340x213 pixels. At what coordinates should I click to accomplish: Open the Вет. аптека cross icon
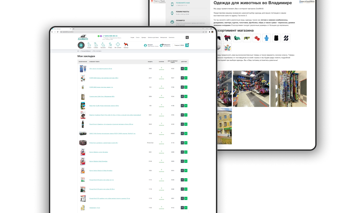(118, 44)
